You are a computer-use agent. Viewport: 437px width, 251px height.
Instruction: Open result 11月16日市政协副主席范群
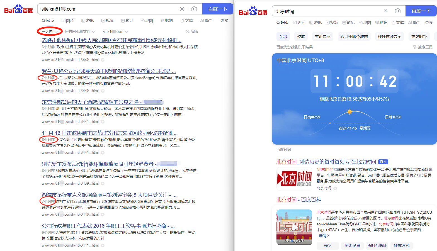(x=109, y=133)
